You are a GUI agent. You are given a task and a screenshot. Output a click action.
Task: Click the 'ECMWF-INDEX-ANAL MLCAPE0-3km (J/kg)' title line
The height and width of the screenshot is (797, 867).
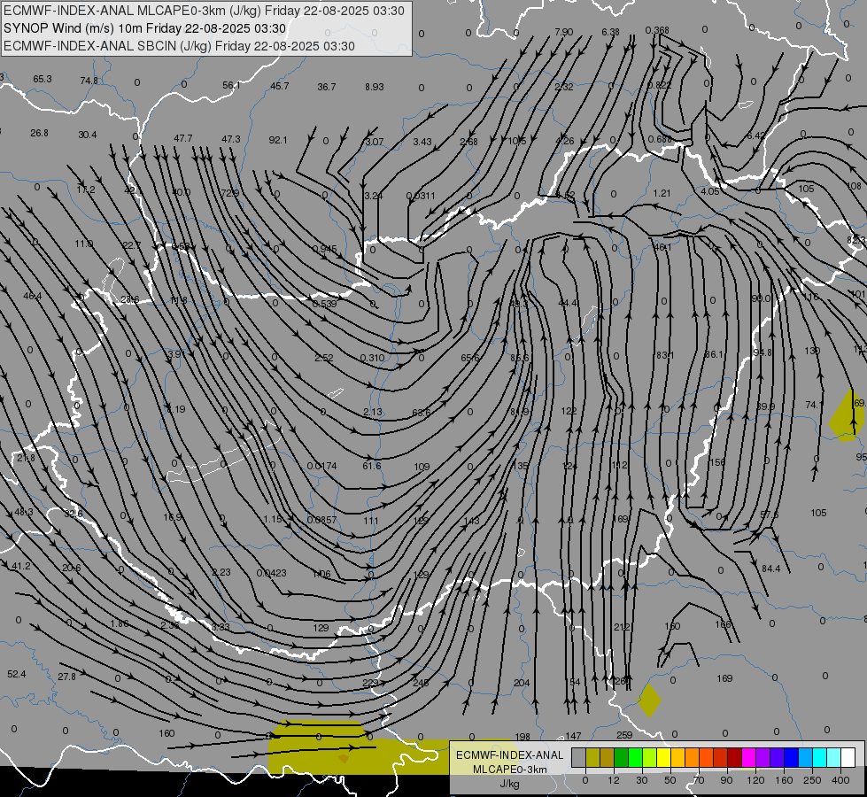[204, 11]
